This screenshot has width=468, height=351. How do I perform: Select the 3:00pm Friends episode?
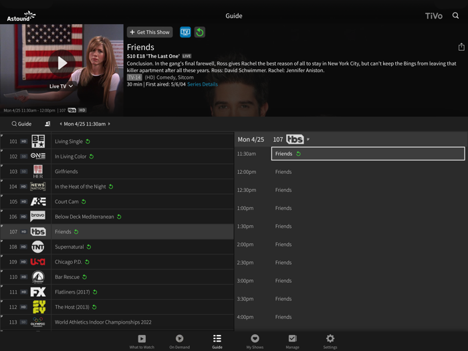(x=368, y=281)
